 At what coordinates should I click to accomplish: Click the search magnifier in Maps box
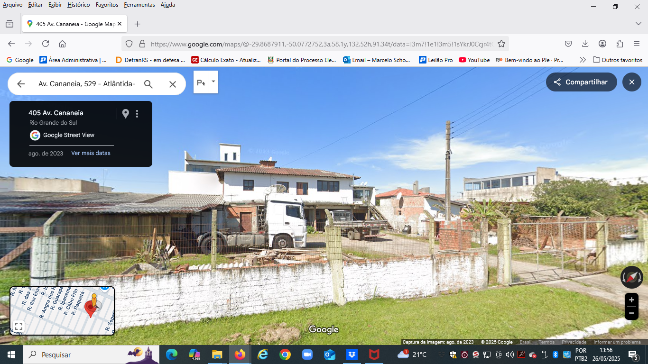[x=148, y=84]
